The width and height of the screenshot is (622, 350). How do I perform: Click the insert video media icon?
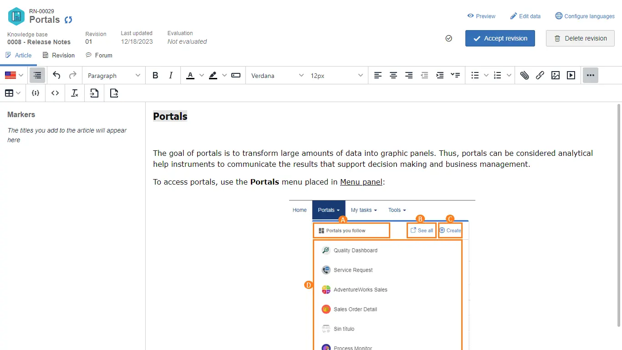coord(571,76)
